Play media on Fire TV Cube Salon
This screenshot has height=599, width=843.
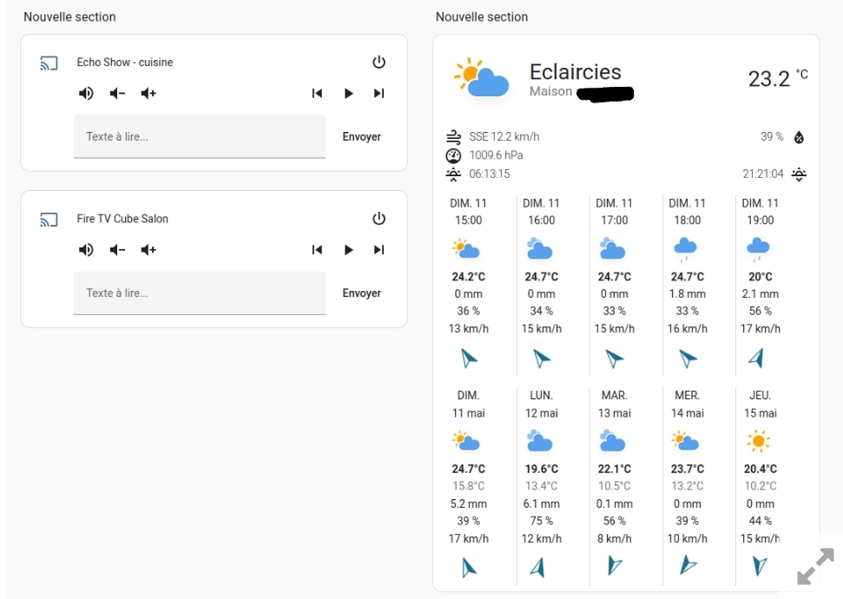point(348,250)
